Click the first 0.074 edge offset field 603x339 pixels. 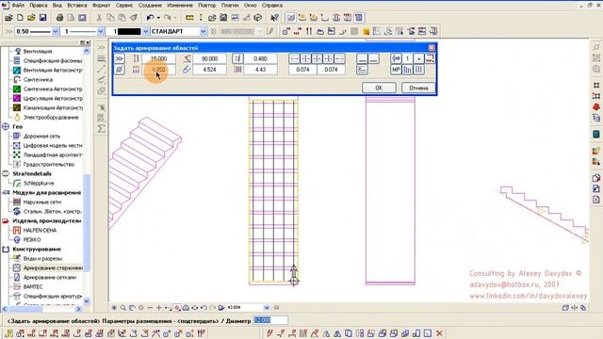pyautogui.click(x=302, y=70)
